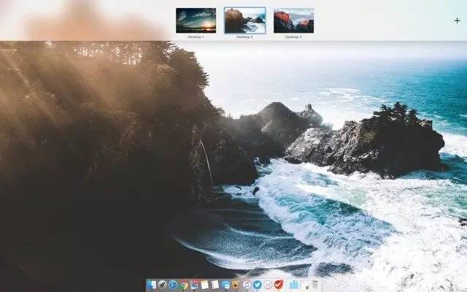Launch Launchpad from the dock
The height and width of the screenshot is (292, 467).
[163, 285]
